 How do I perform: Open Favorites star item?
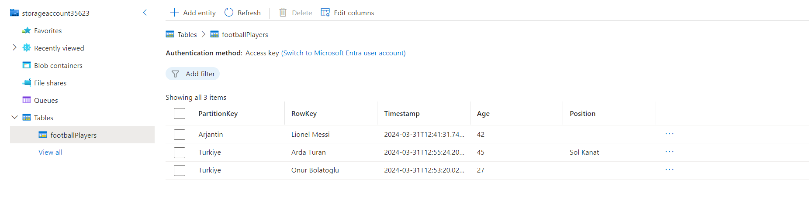click(x=48, y=30)
